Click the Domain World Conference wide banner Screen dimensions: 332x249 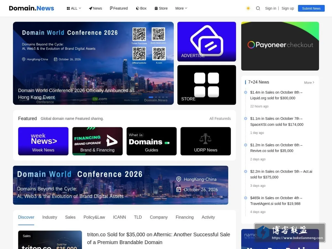(x=121, y=185)
